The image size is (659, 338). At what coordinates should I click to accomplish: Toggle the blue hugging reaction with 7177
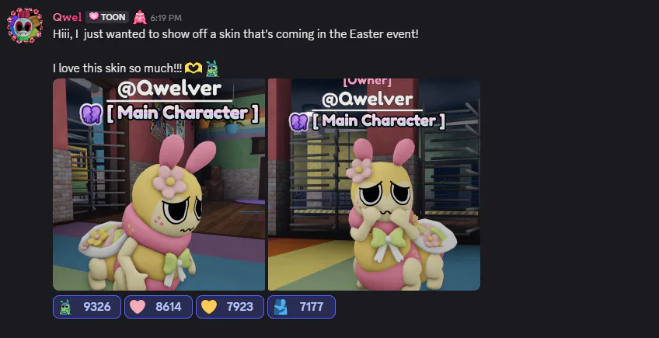[x=302, y=307]
